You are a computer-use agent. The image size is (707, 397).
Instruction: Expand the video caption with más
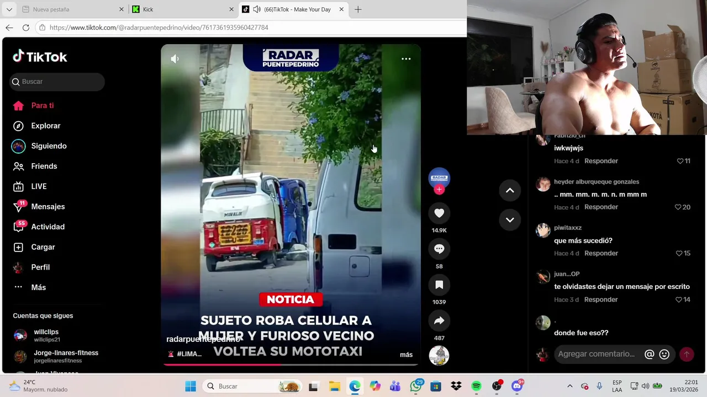(x=406, y=355)
